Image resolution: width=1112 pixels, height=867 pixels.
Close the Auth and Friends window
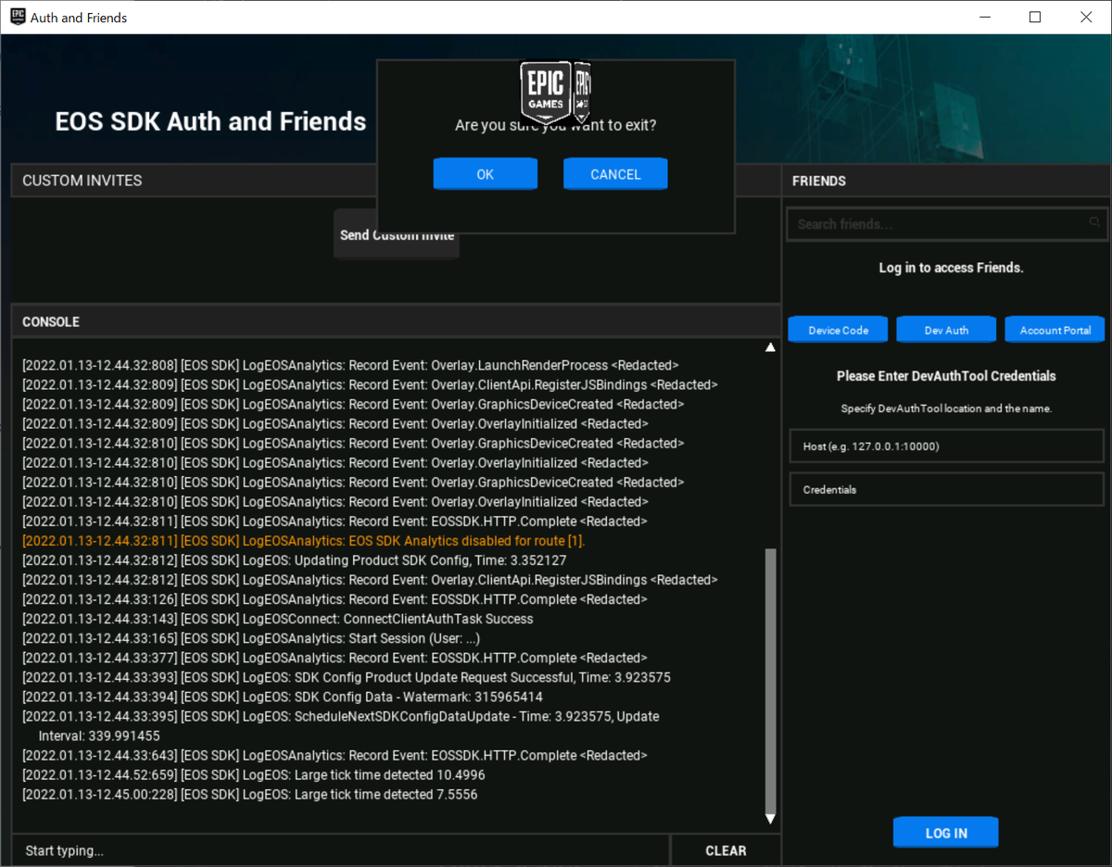(x=1086, y=17)
